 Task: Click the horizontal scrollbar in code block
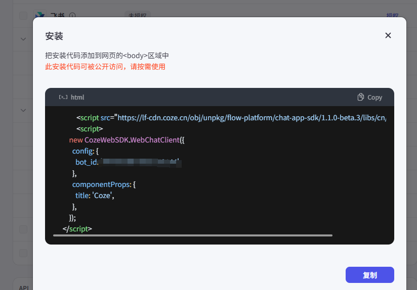pyautogui.click(x=193, y=235)
